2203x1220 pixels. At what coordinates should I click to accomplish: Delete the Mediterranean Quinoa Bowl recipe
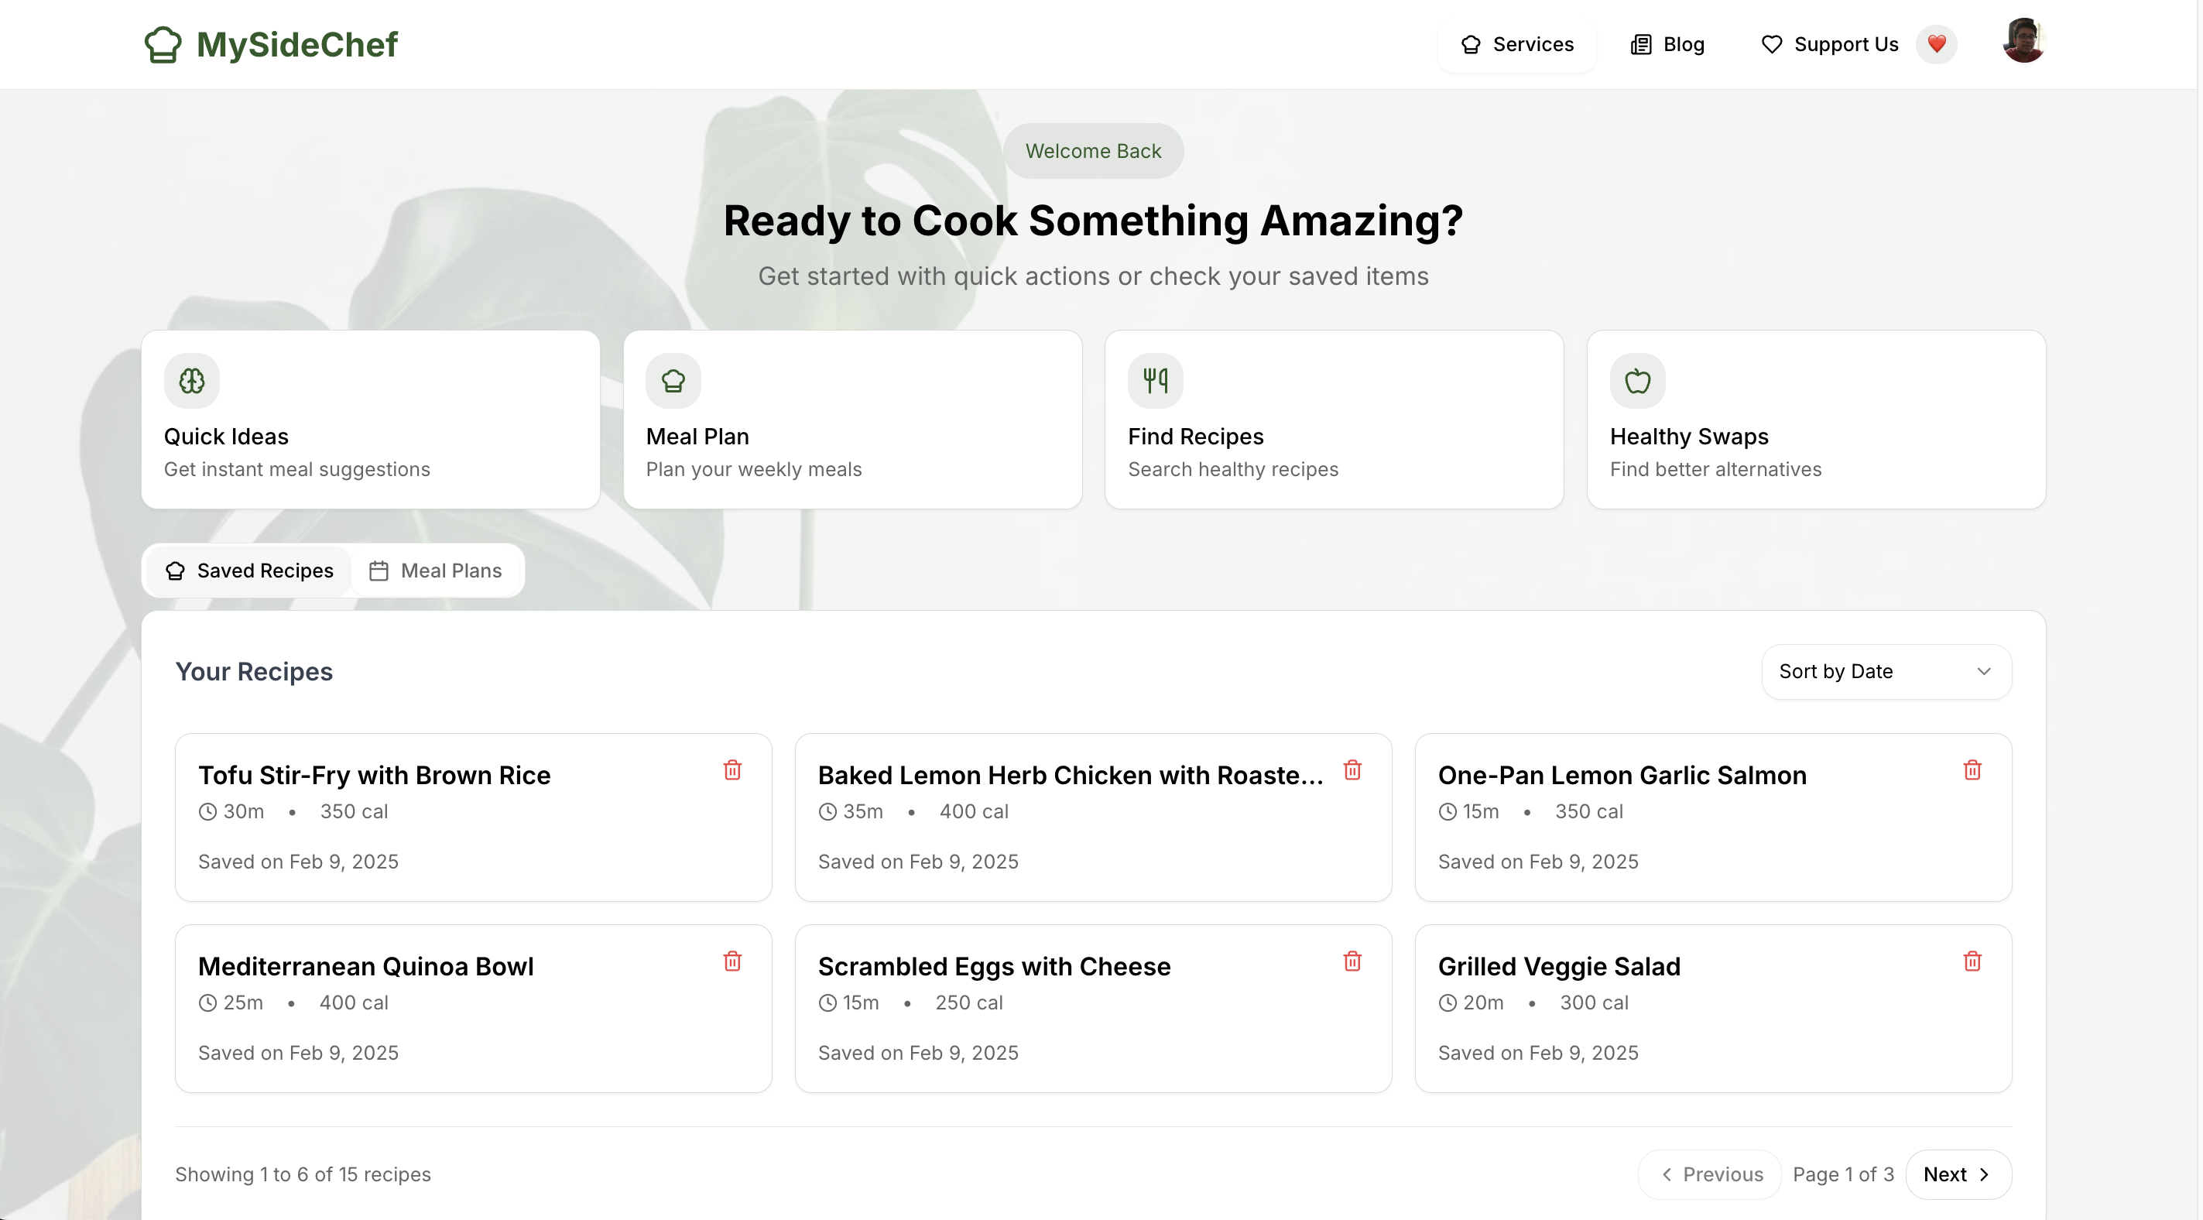(x=732, y=961)
